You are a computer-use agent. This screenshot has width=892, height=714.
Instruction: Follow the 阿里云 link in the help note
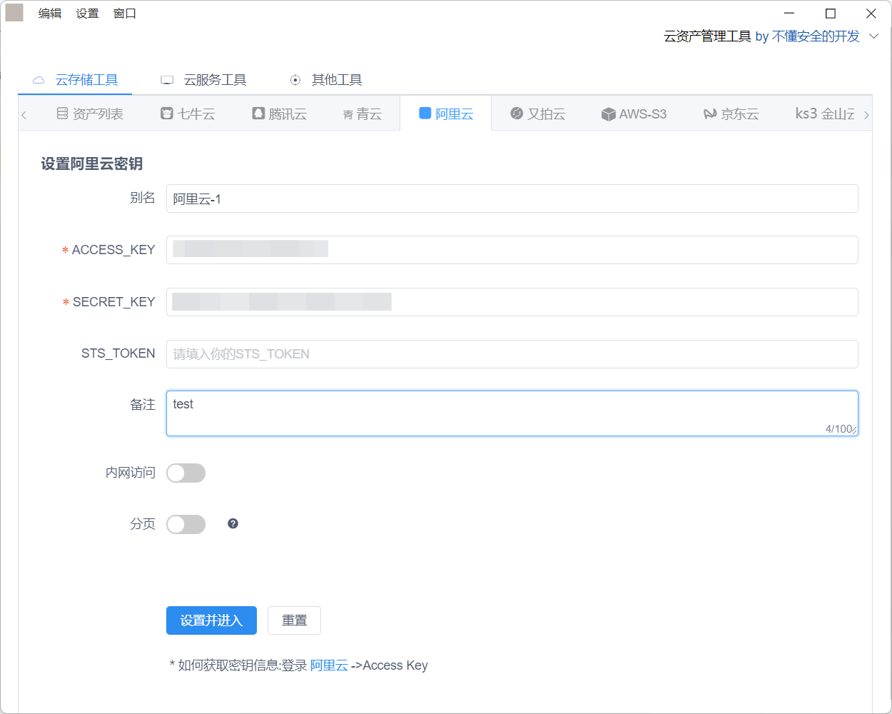[329, 665]
